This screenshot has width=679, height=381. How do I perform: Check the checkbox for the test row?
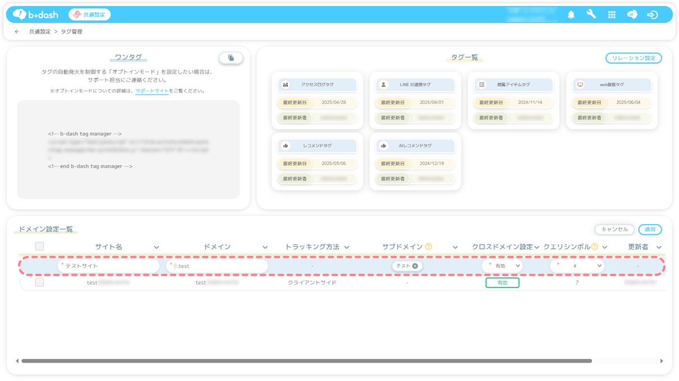[39, 282]
